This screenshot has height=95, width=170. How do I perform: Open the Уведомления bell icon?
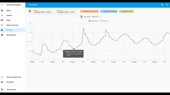click(x=2, y=89)
